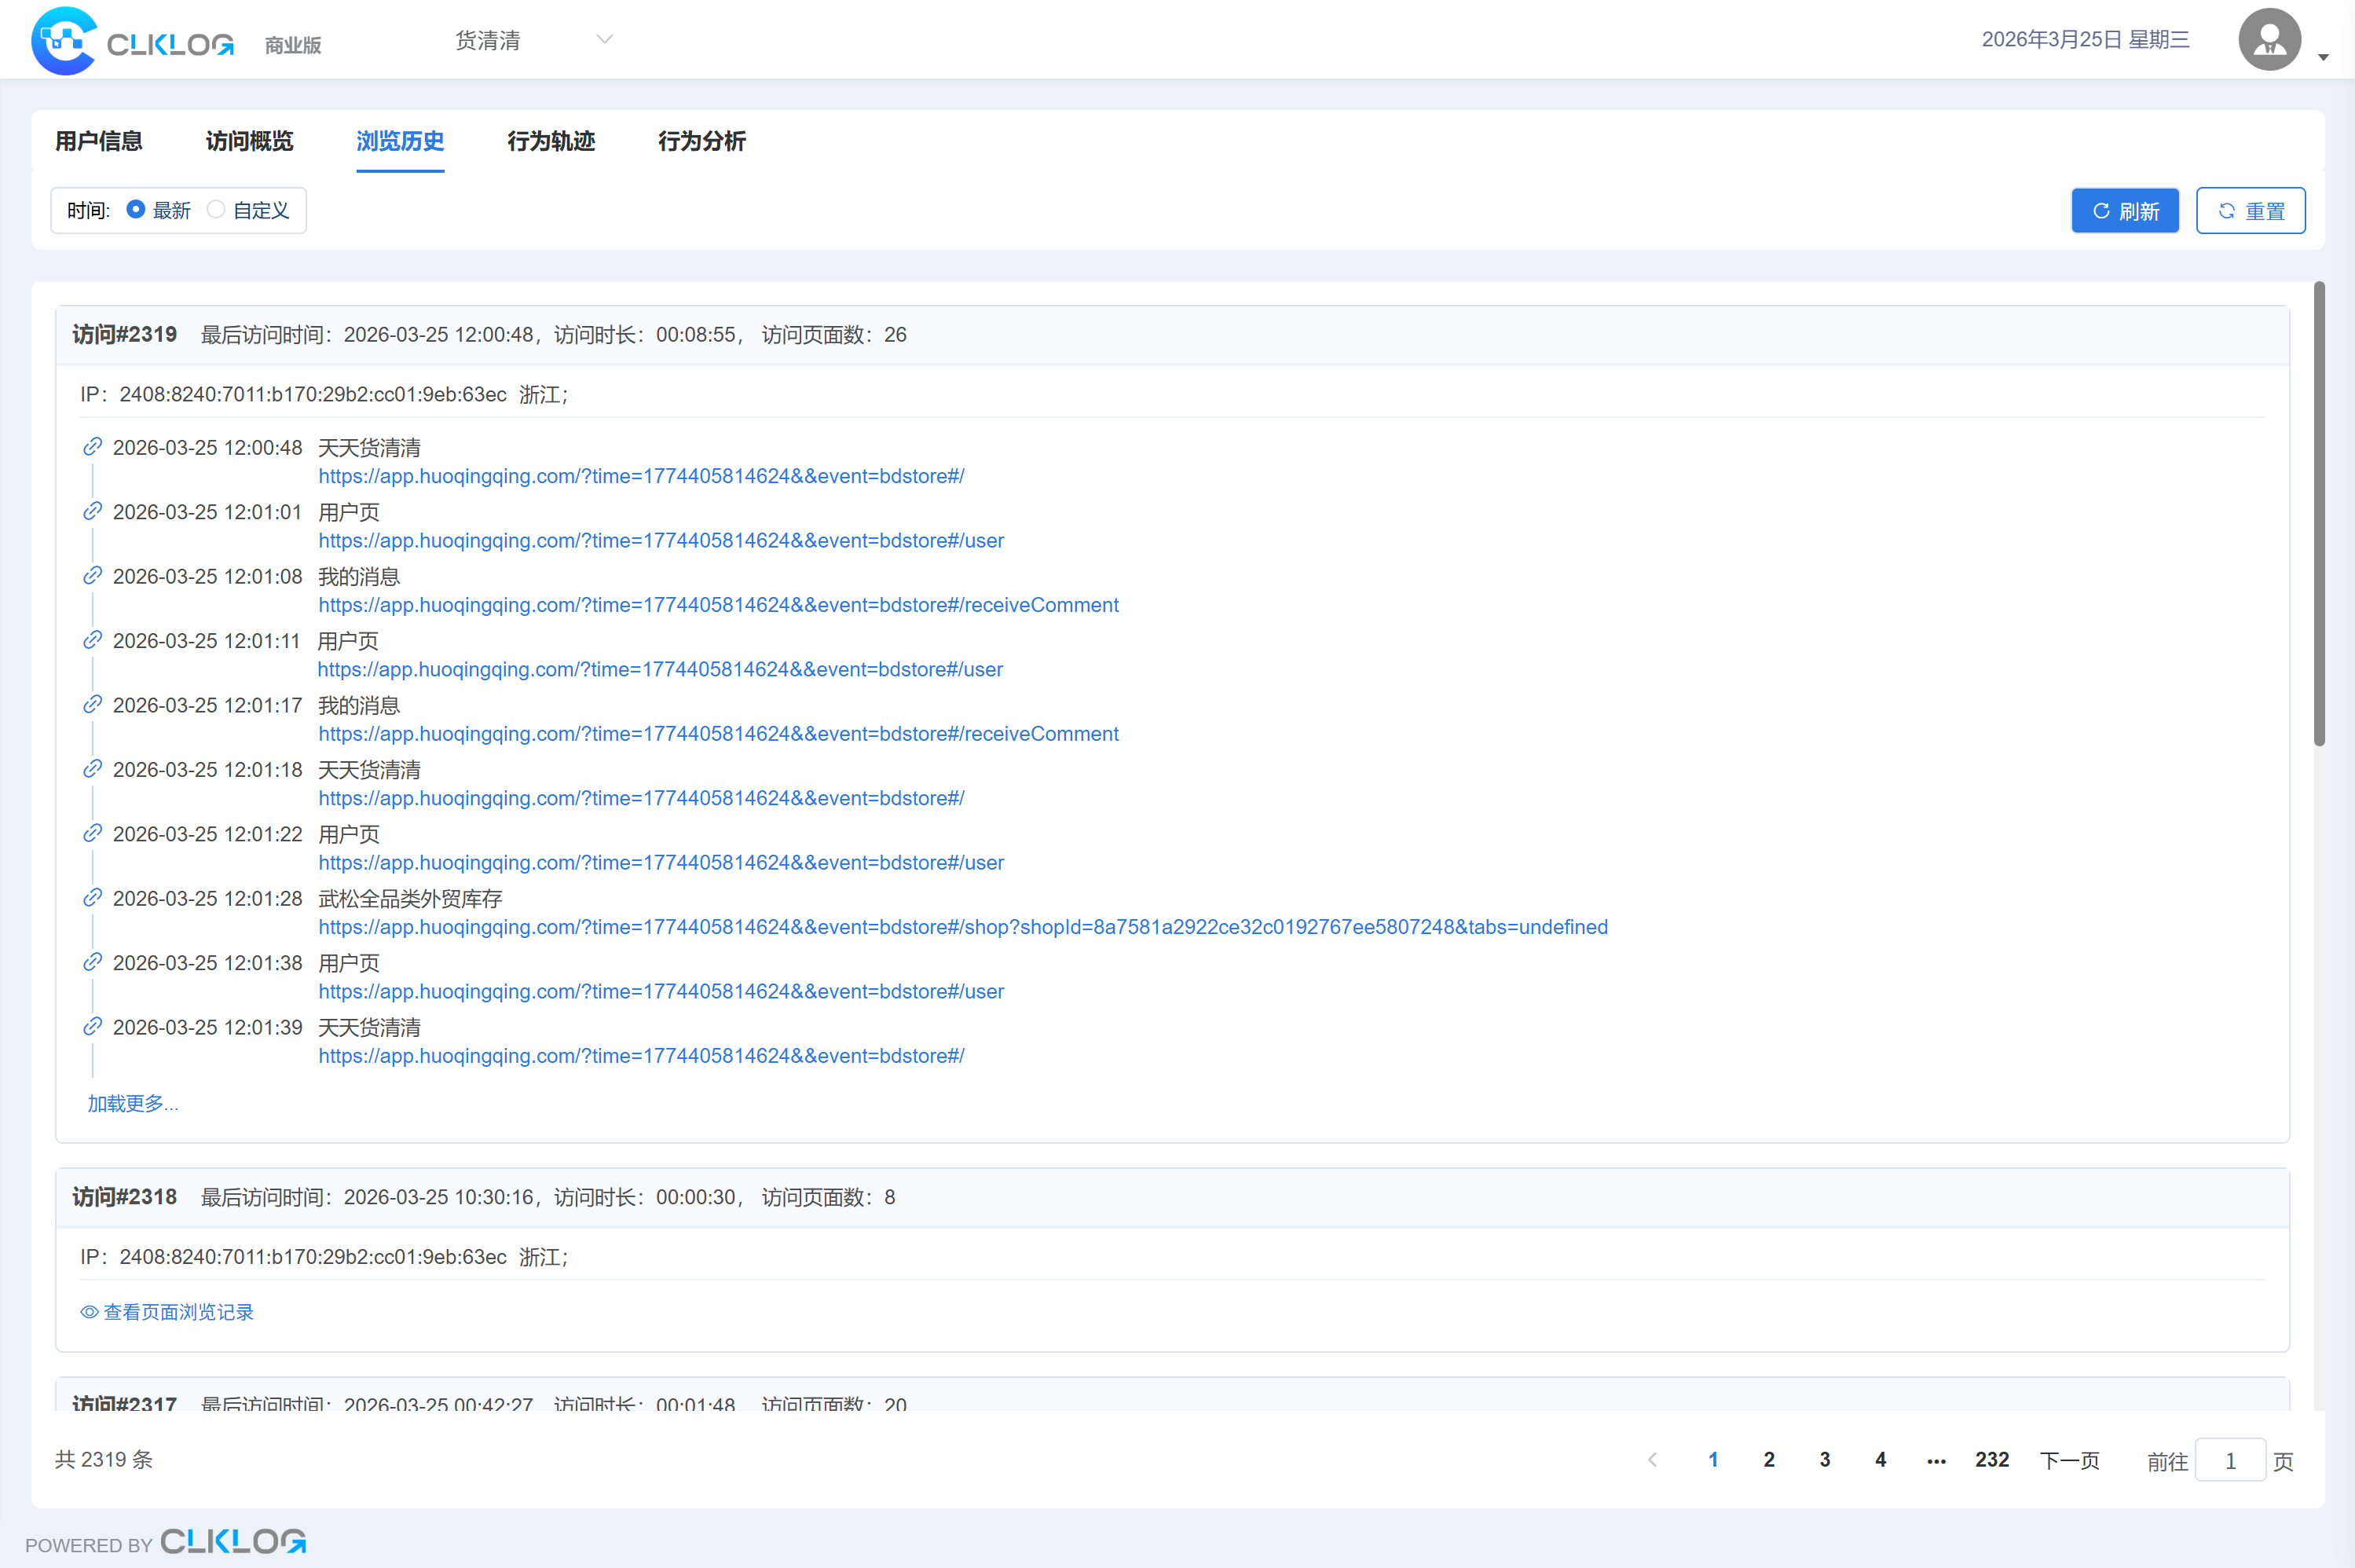Open the receiveComment URL at 12:01:17
Screen dimensions: 2355x1568
pyautogui.click(x=718, y=734)
